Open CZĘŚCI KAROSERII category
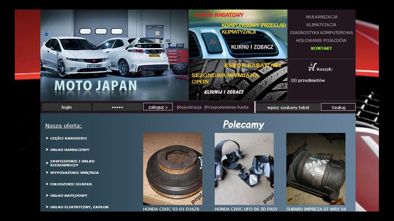394x221 pixels. coord(68,138)
